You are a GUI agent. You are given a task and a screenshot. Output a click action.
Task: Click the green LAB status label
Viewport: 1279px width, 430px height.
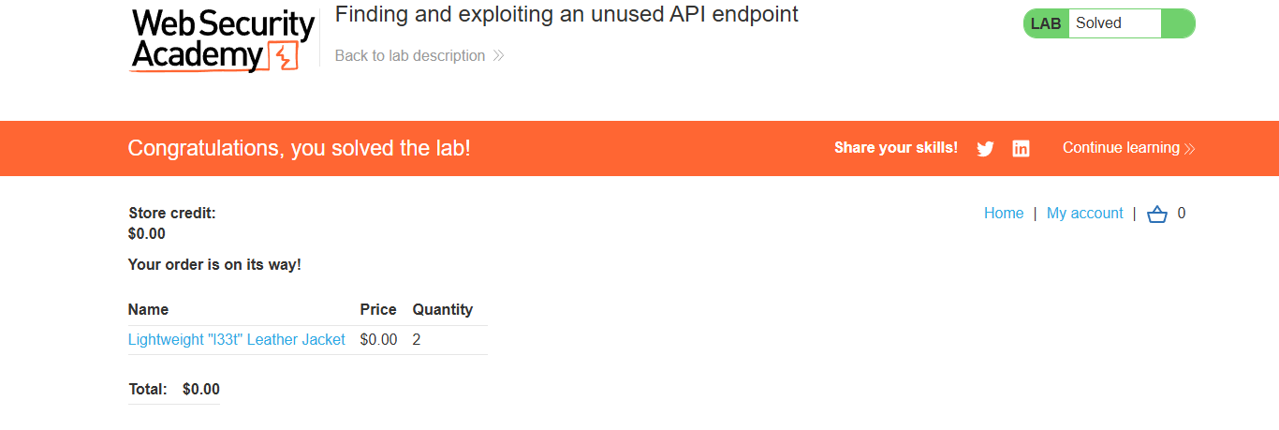tap(1045, 23)
